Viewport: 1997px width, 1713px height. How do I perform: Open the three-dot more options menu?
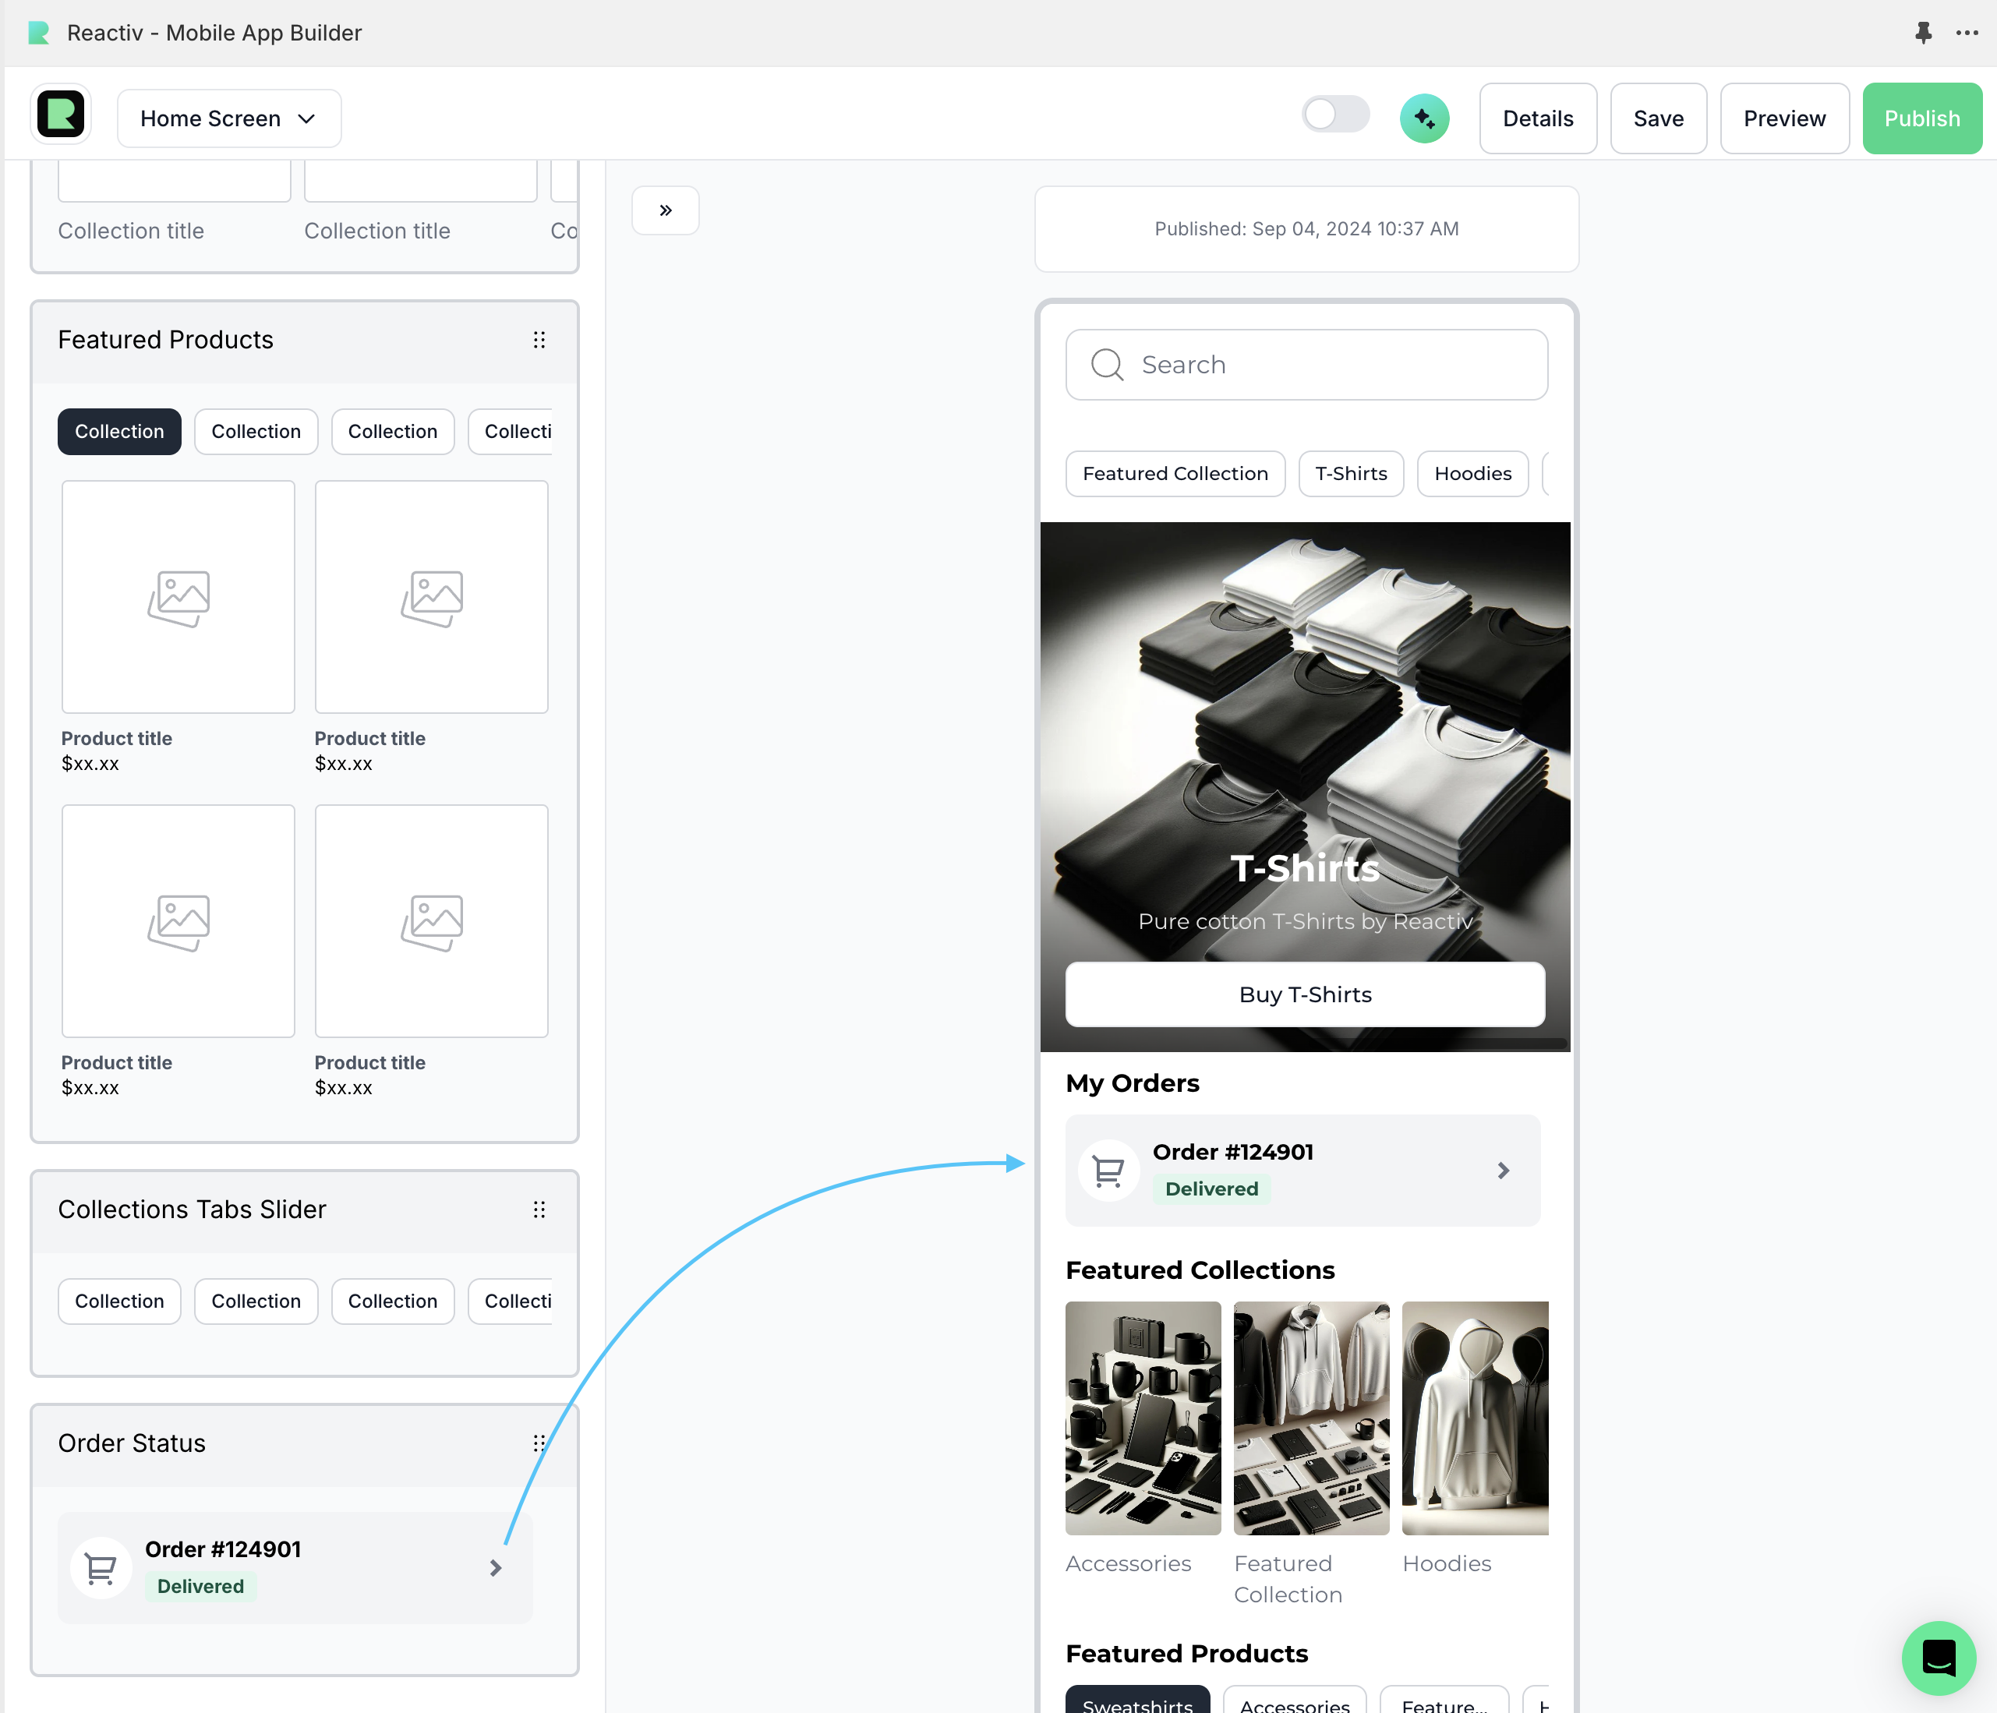coord(1966,33)
